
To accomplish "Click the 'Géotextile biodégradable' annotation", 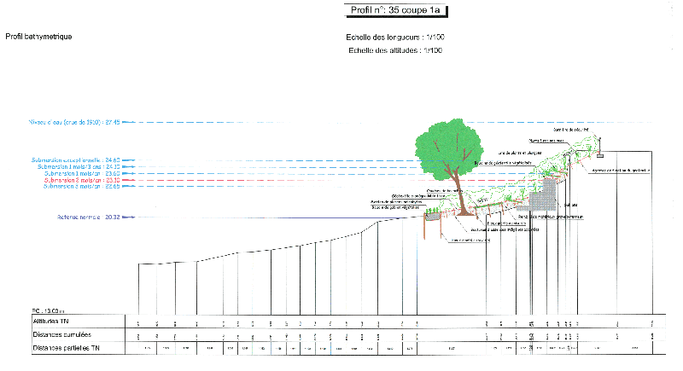I will click(418, 196).
